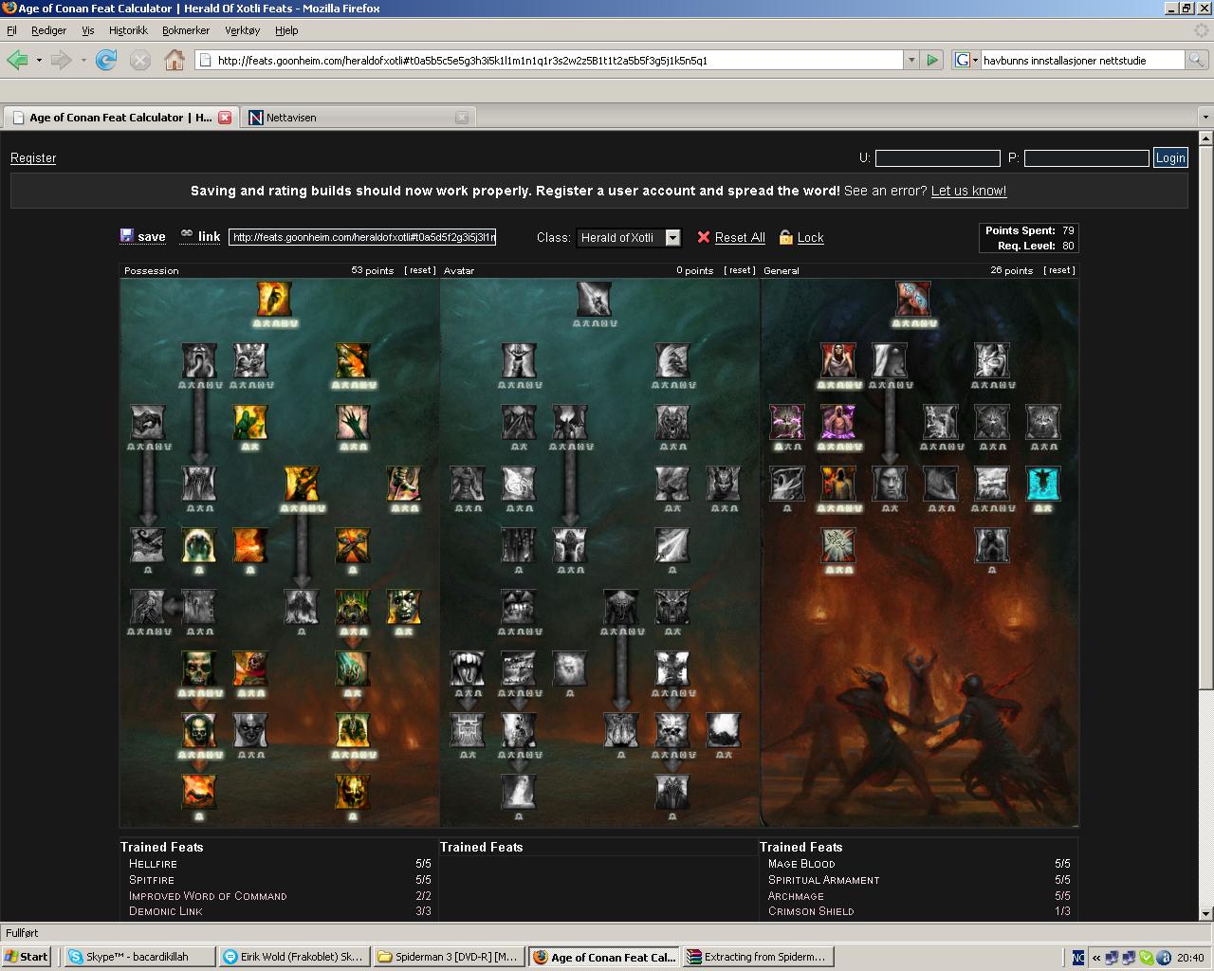Reset the Possession tree points

pyautogui.click(x=420, y=270)
